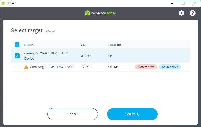Close the Etcher window
This screenshot has height=127, width=201.
(195, 3)
